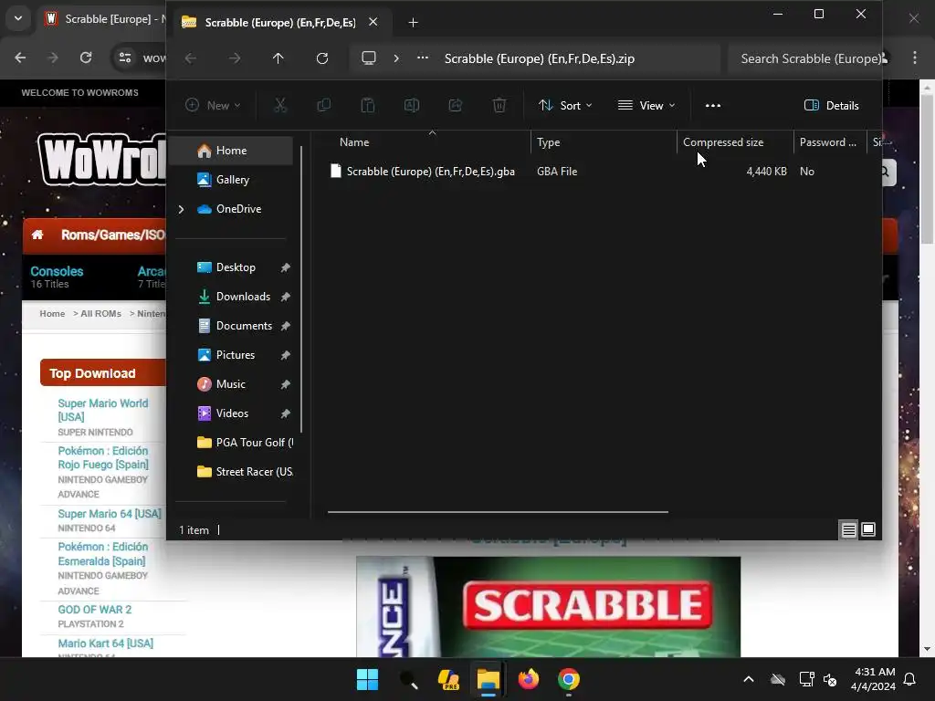Click the This PC monitor icon in address bar
Screen dimensions: 935x701
tap(369, 58)
